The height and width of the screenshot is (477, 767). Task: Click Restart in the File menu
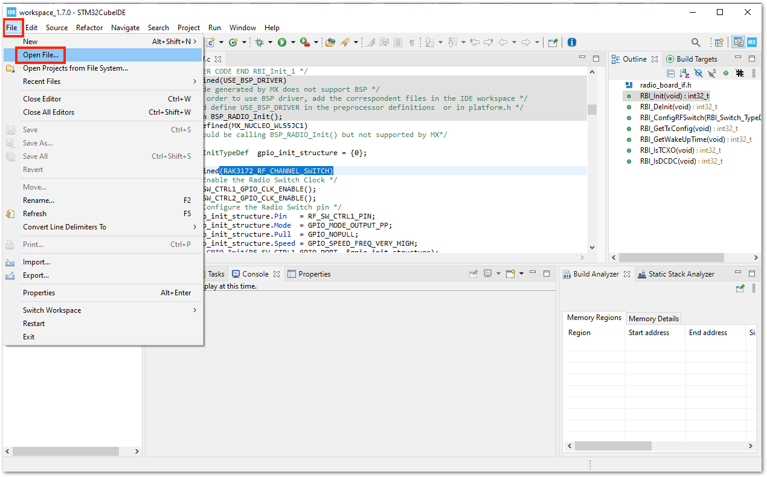(103, 324)
